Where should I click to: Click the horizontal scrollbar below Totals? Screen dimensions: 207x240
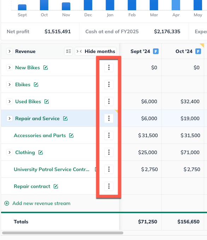point(63,233)
